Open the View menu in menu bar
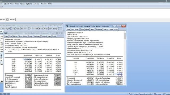The height and width of the screenshot is (95, 170). tap(12, 4)
